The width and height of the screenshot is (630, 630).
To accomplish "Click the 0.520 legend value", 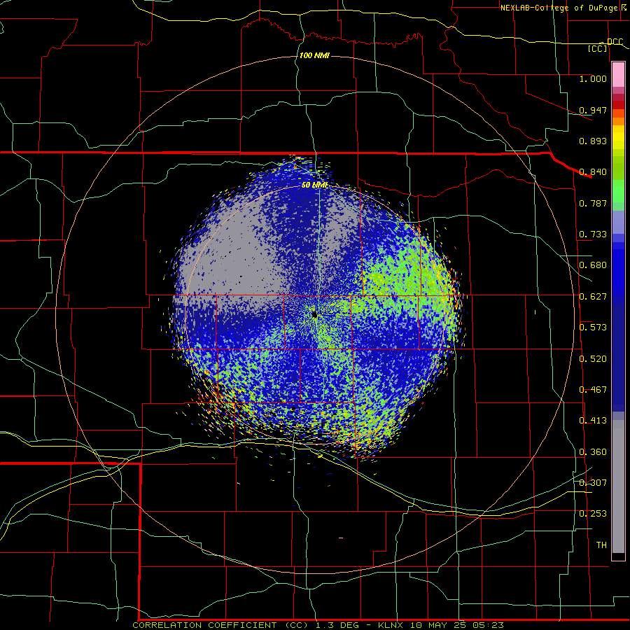I will coord(593,359).
